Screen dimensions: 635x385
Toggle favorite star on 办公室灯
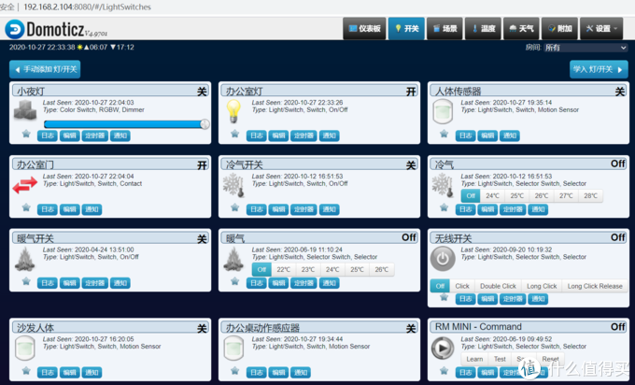[235, 135]
